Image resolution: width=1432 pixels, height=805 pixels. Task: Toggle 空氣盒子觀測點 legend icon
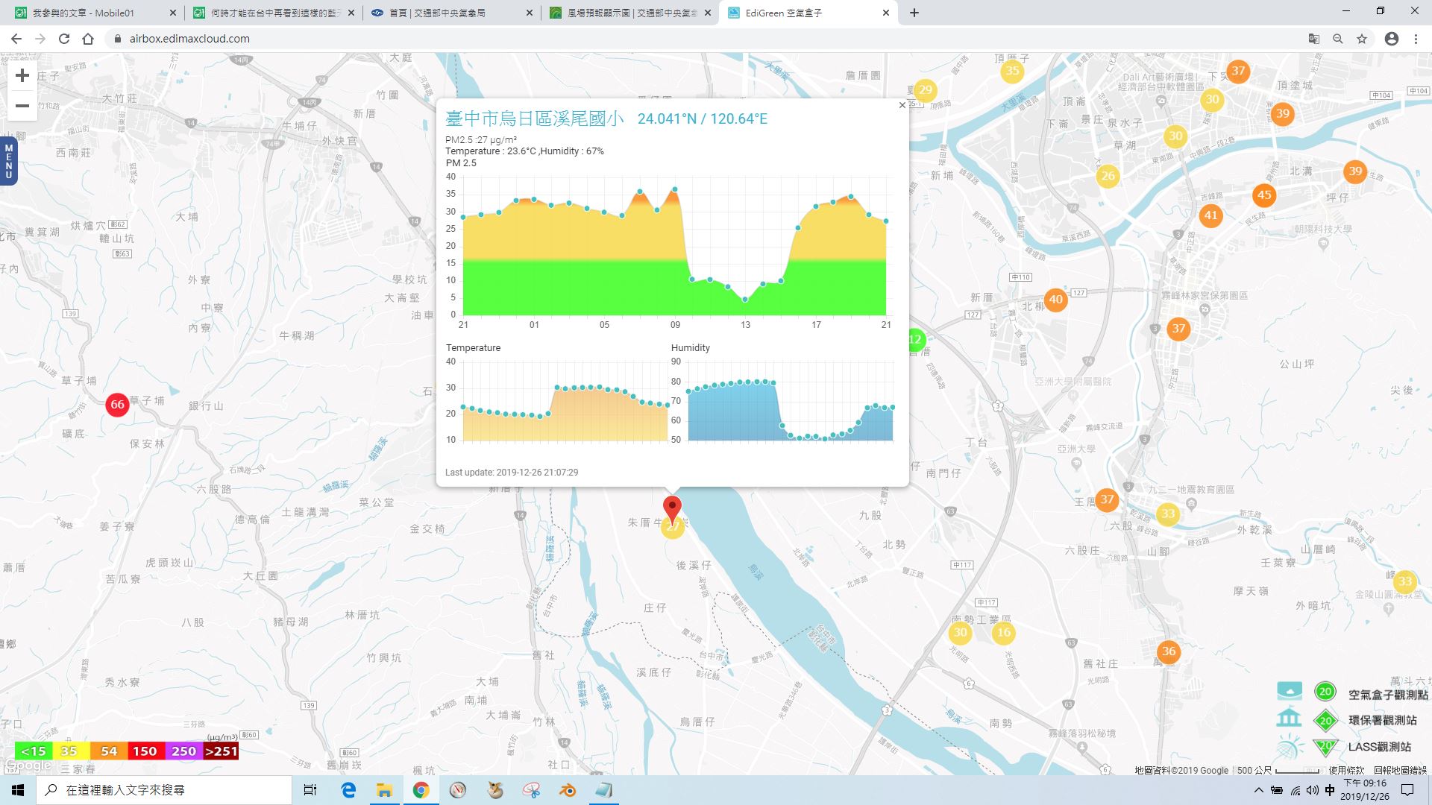pos(1325,692)
